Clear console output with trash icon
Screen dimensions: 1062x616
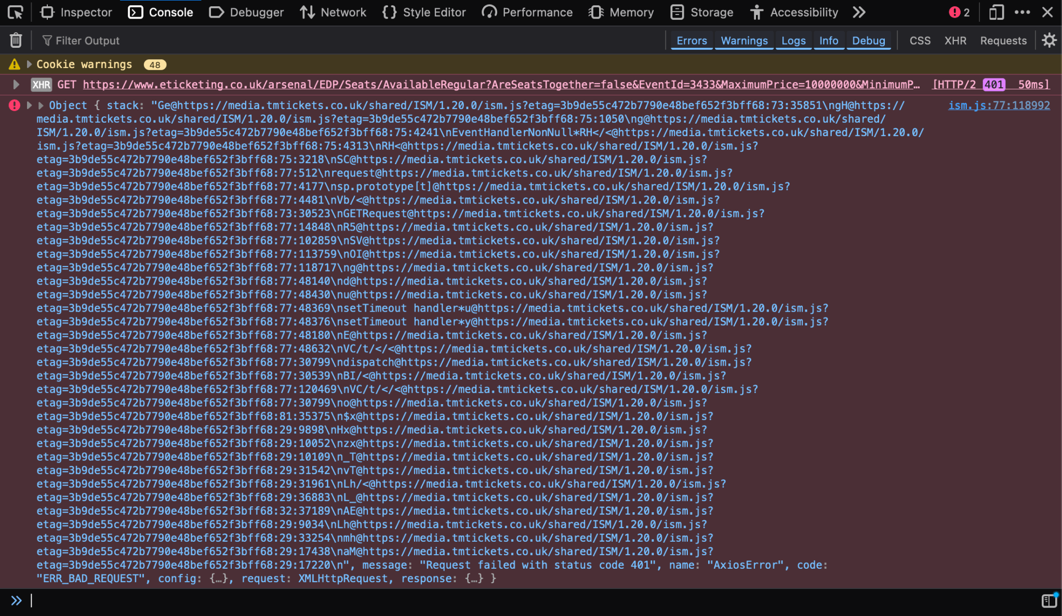coord(16,40)
